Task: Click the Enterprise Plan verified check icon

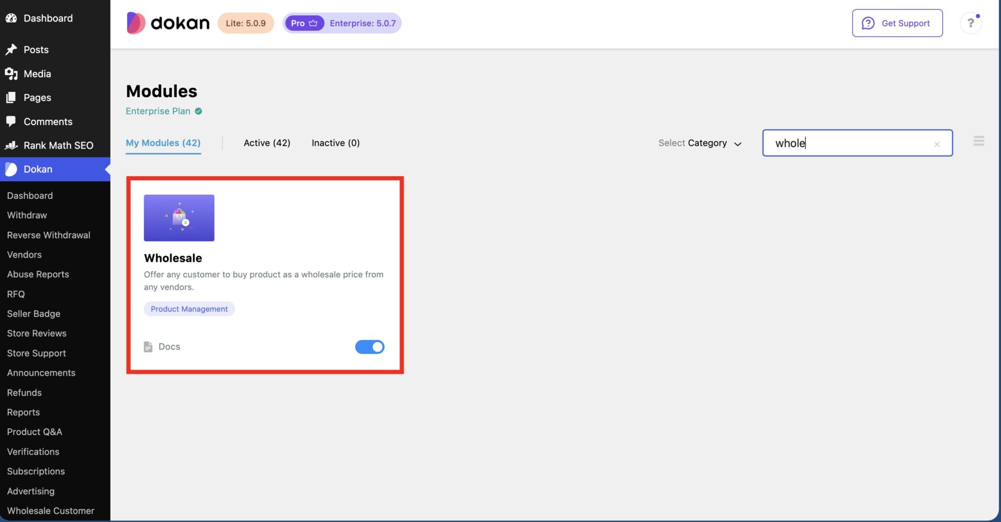Action: (199, 111)
